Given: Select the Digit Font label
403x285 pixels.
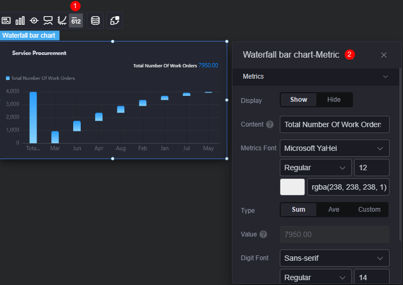Looking at the screenshot, I should coord(254,258).
